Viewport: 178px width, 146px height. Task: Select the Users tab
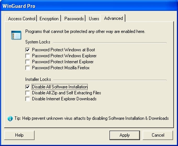coord(94,19)
